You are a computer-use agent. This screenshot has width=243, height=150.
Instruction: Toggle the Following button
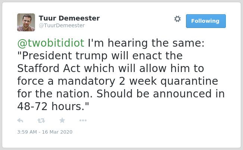pyautogui.click(x=206, y=21)
